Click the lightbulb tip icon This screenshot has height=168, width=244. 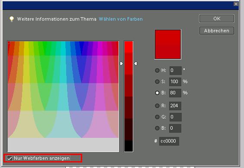pyautogui.click(x=12, y=19)
